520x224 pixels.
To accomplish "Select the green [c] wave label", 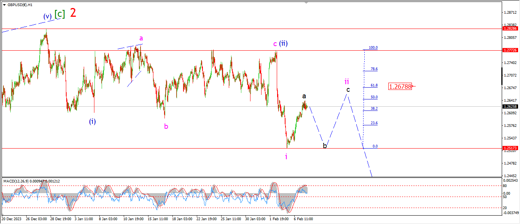I will [x=59, y=14].
